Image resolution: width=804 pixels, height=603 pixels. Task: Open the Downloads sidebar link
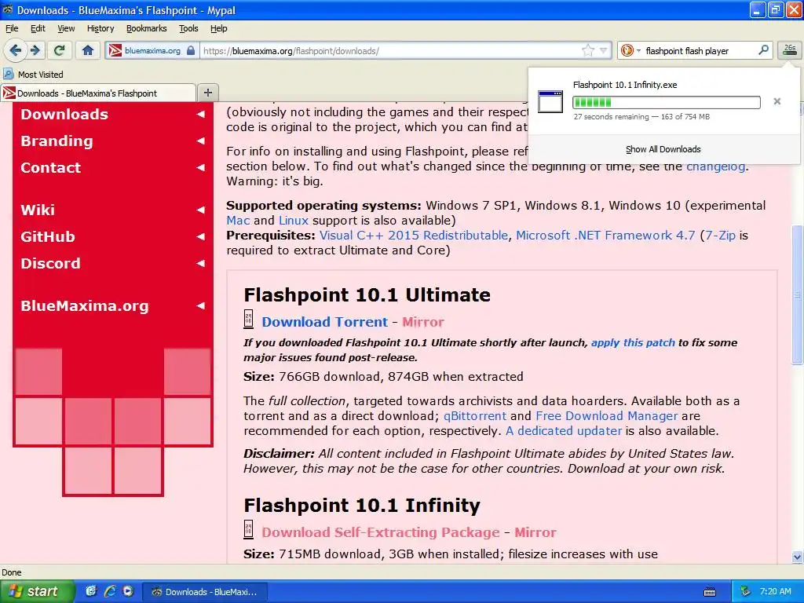(x=64, y=114)
